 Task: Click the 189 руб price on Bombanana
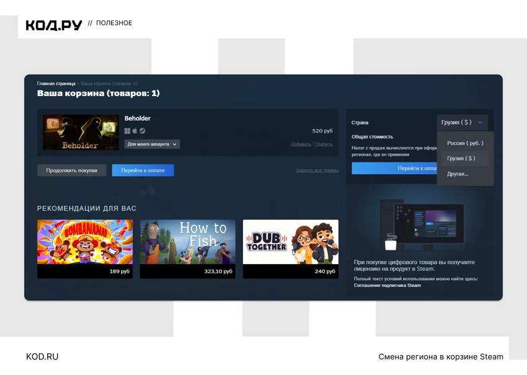(119, 271)
